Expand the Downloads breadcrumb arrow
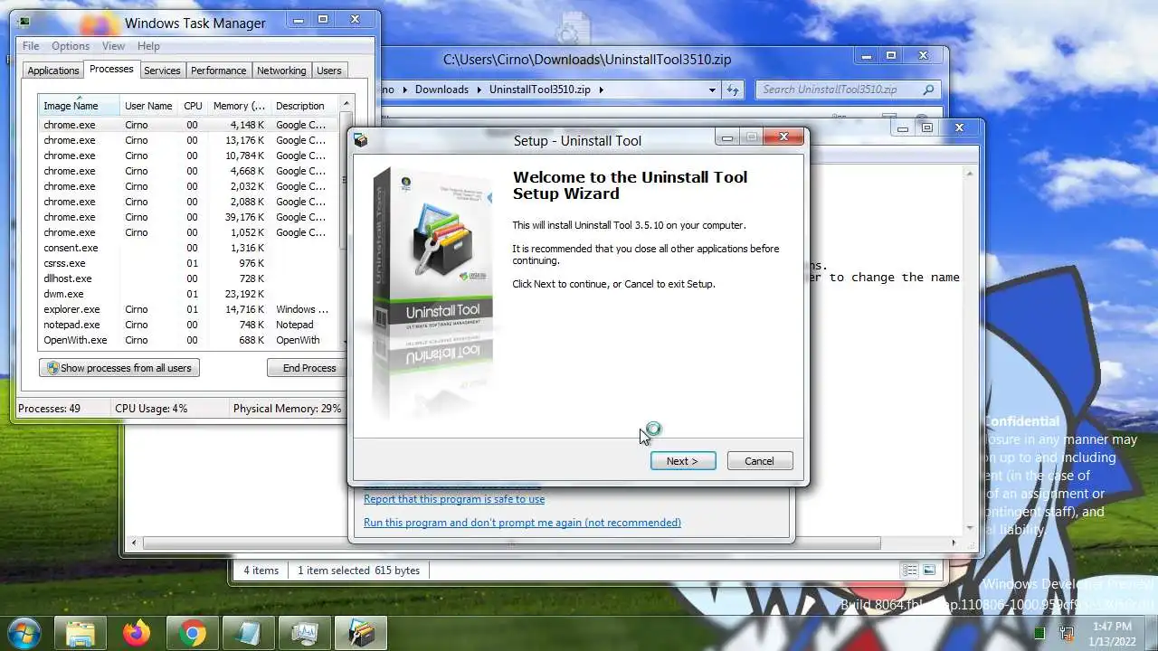 point(478,90)
